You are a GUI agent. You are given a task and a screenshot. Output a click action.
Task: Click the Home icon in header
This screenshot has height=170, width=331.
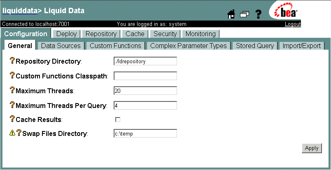(x=231, y=14)
